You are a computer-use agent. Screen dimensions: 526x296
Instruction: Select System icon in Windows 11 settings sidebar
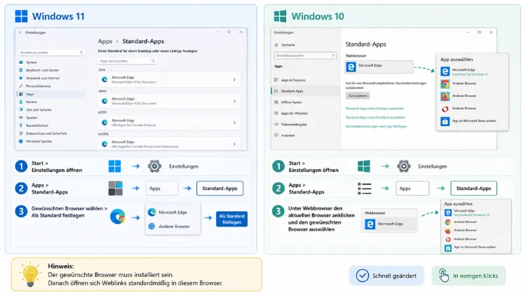(21, 62)
